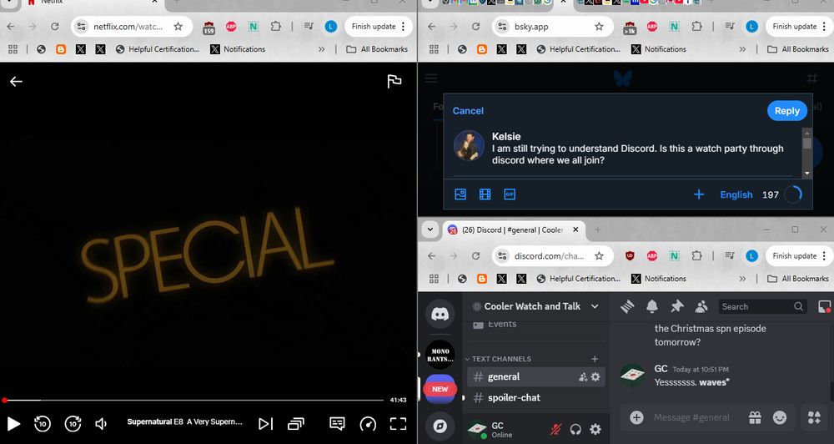Click Kelsie's avatar in Bluesky reply

469,145
